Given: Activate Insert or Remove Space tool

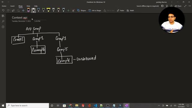Looking at the screenshot, I should [23, 10].
